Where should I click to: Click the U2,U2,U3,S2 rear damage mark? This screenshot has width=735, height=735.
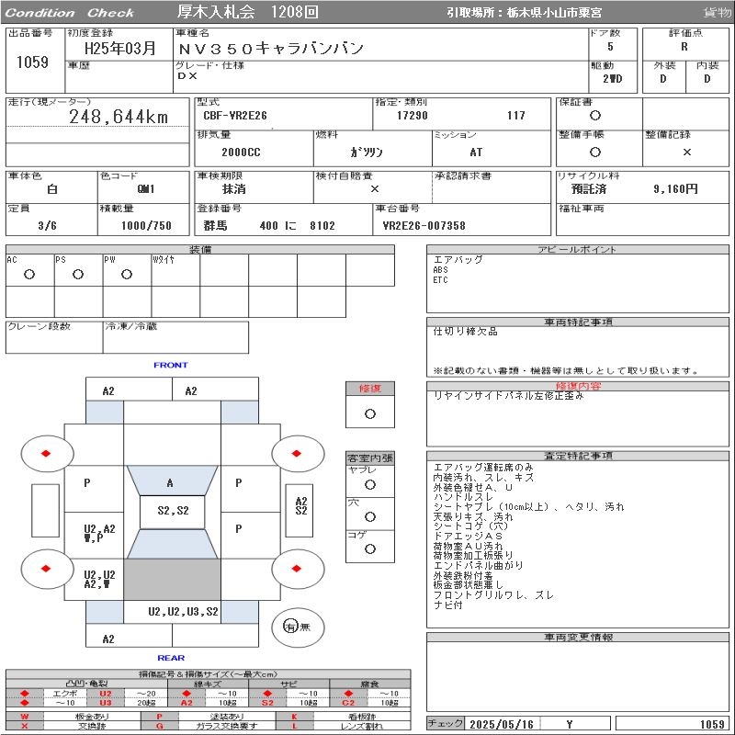pos(183,612)
